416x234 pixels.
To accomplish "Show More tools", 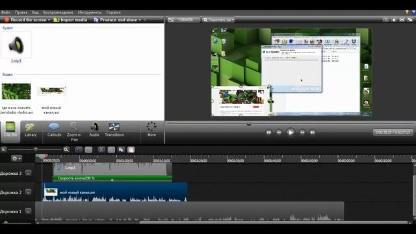I will click(x=151, y=129).
